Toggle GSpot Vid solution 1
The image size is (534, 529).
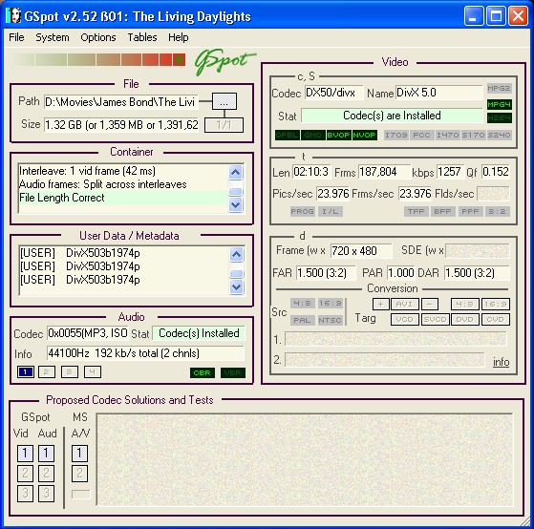[x=25, y=454]
